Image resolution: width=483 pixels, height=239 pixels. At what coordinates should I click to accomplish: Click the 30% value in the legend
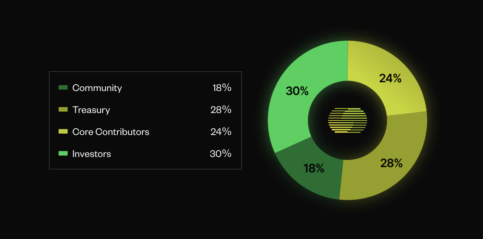pos(220,154)
